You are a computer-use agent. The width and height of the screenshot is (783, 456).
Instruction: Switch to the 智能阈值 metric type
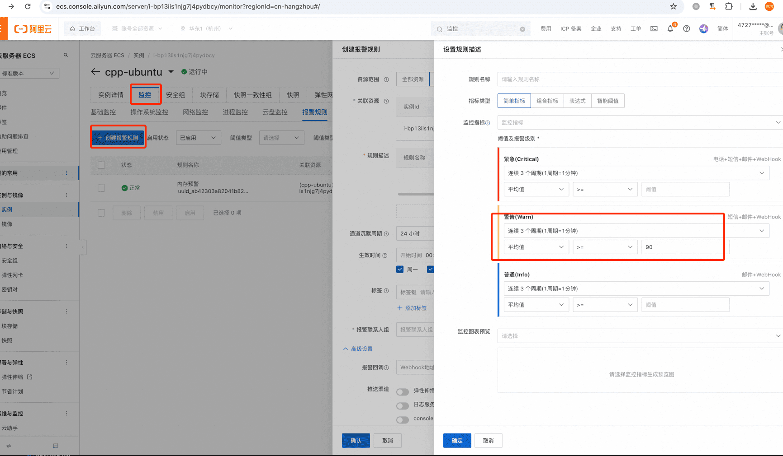coord(607,101)
